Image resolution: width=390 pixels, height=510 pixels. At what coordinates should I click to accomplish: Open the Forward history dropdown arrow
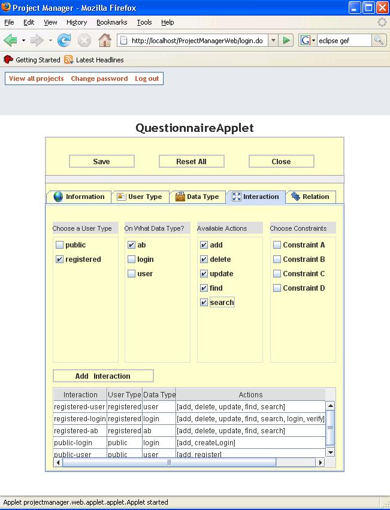pos(50,41)
